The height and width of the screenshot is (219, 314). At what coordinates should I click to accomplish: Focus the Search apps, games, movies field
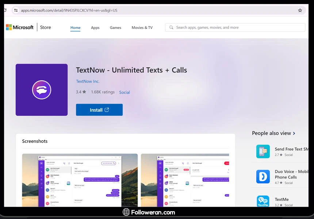237,27
